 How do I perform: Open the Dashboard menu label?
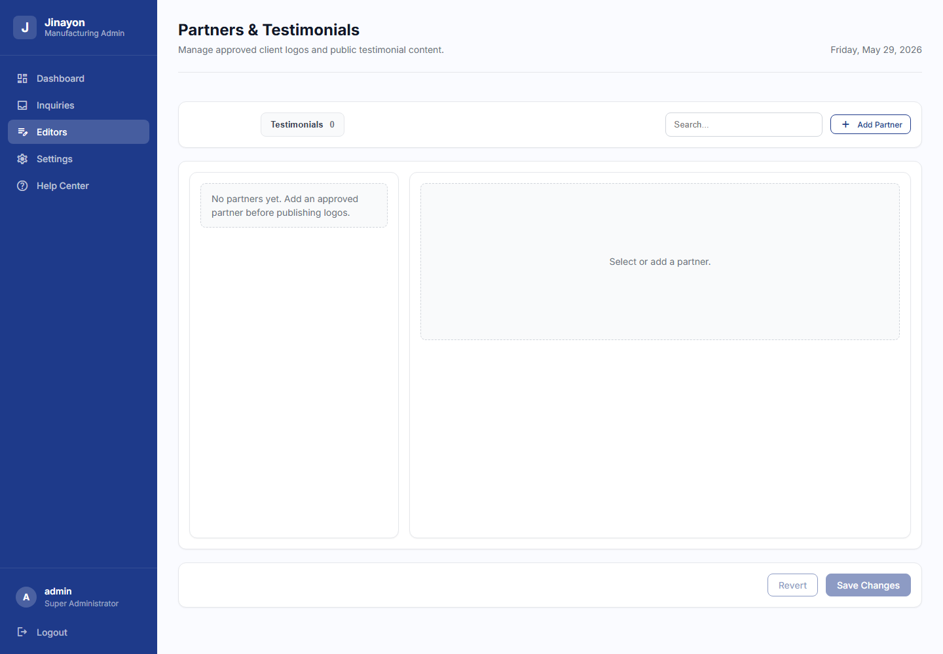pyautogui.click(x=60, y=78)
